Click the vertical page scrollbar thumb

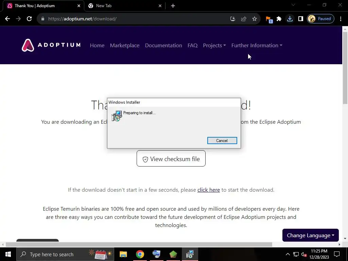coord(345,68)
